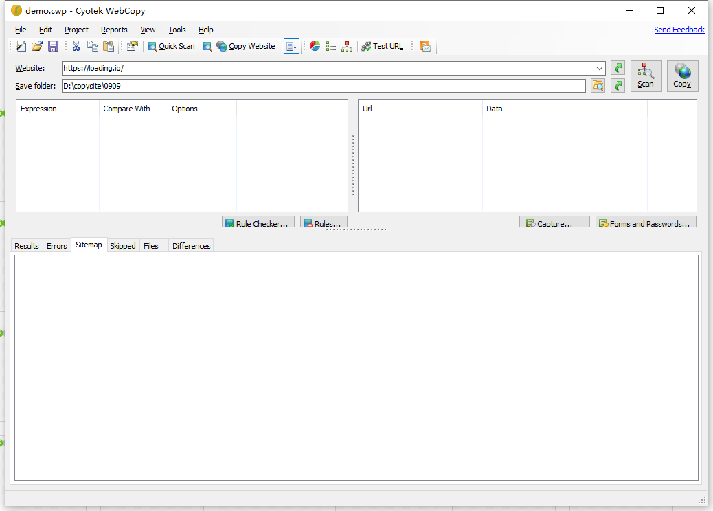713x511 pixels.
Task: Open the pie chart report icon
Action: click(315, 46)
